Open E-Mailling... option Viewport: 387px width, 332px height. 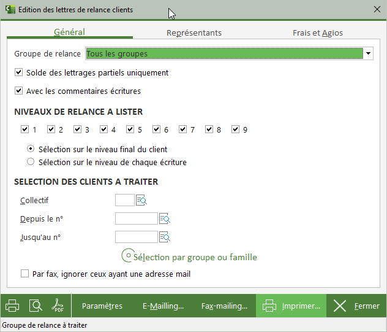click(163, 306)
